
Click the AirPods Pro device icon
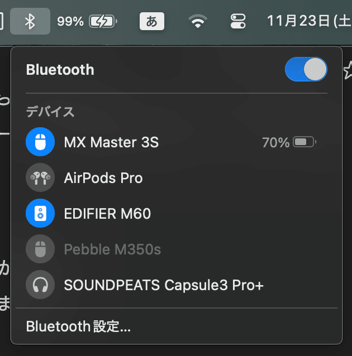(40, 177)
